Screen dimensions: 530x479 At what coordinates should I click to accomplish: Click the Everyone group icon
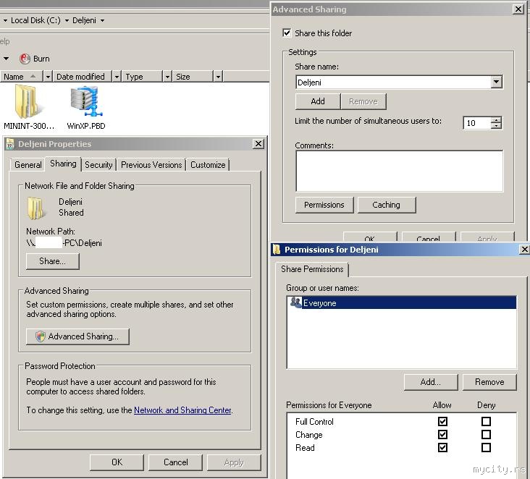coord(295,302)
